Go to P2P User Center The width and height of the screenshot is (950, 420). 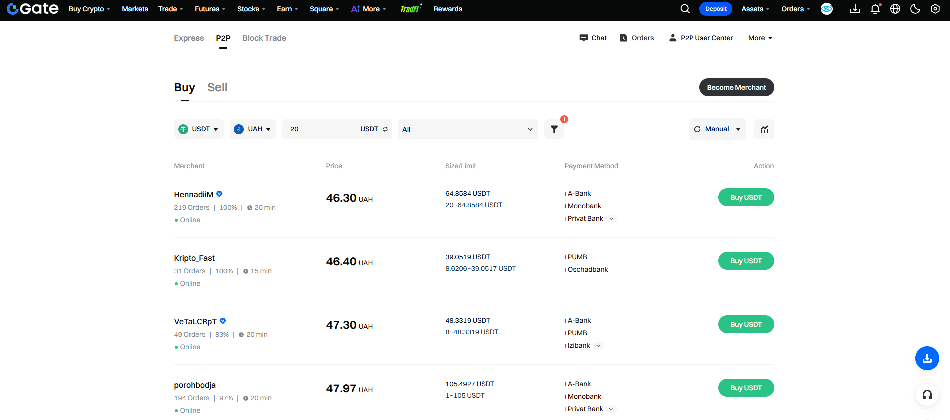pos(701,38)
